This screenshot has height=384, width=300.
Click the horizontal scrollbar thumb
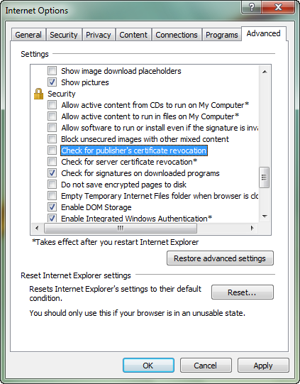[x=121, y=229]
